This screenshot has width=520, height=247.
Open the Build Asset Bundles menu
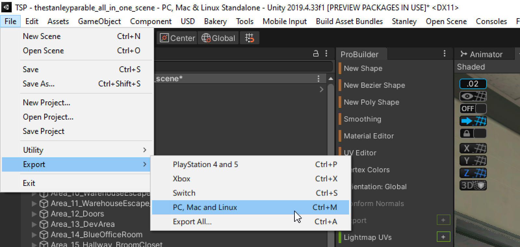pos(349,21)
